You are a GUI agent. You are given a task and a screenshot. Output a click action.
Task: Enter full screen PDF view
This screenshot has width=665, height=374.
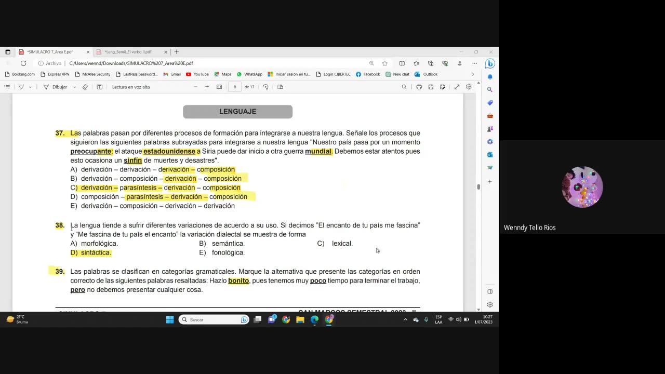457,87
